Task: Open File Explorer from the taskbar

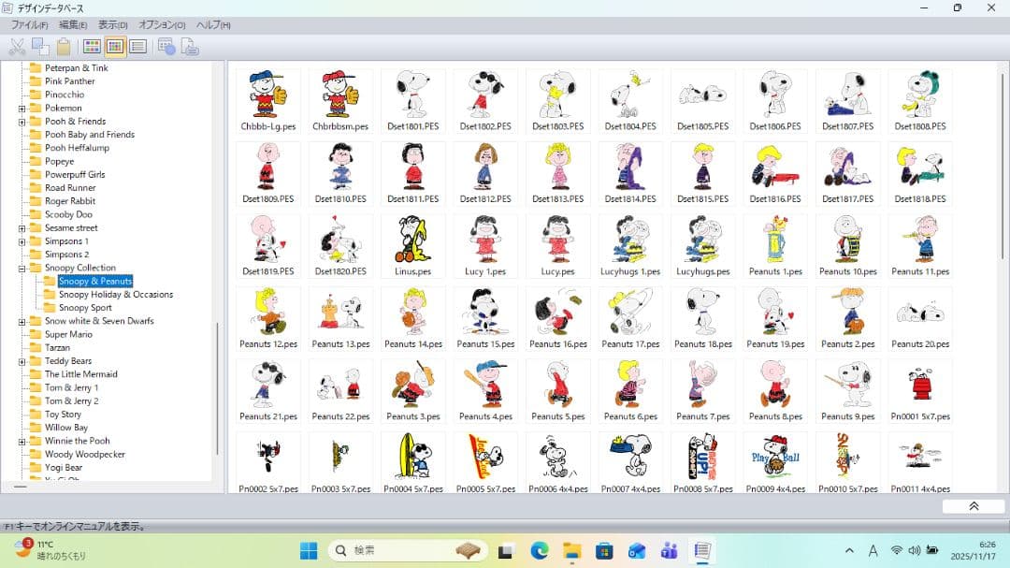Action: (571, 550)
